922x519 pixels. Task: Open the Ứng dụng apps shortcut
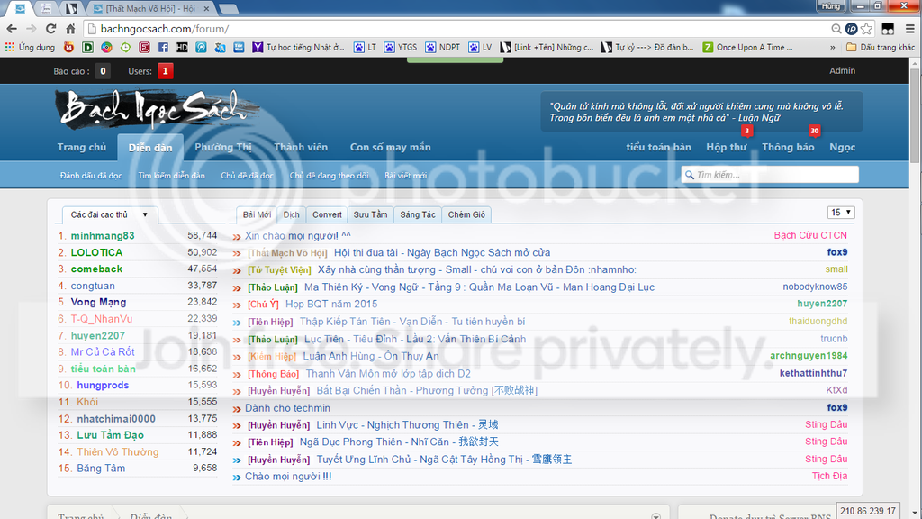30,47
